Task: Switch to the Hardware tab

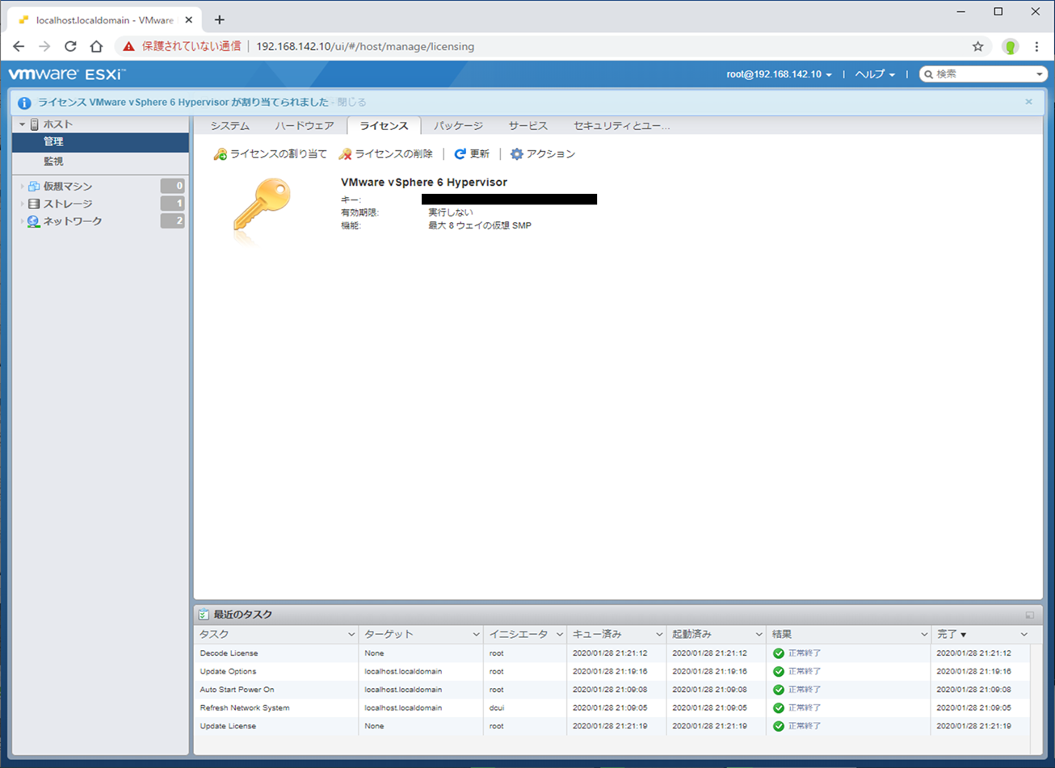Action: coord(304,126)
